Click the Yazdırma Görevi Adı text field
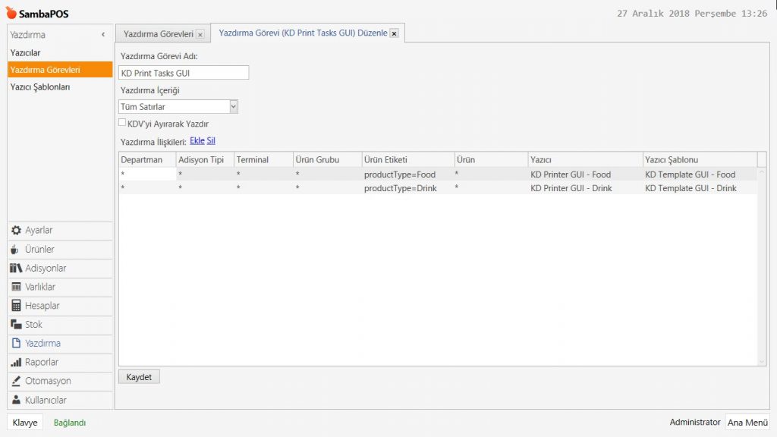 coord(184,73)
